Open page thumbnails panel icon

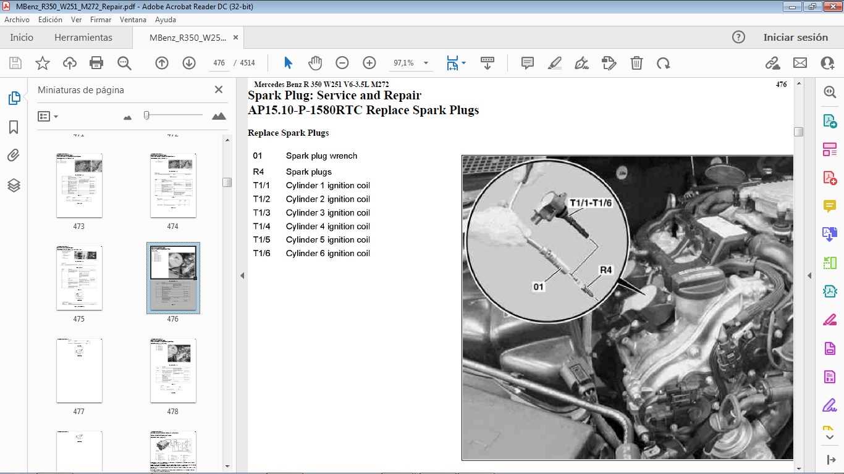click(14, 98)
